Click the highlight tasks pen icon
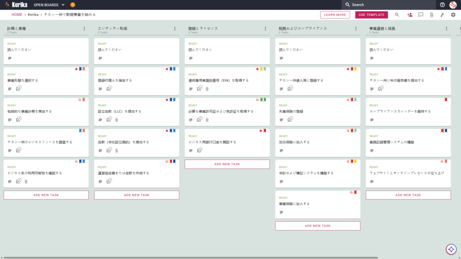The image size is (461, 259). click(442, 15)
